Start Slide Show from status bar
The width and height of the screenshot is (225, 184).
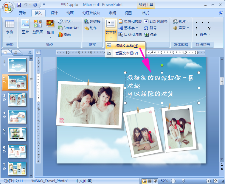pos(155,181)
